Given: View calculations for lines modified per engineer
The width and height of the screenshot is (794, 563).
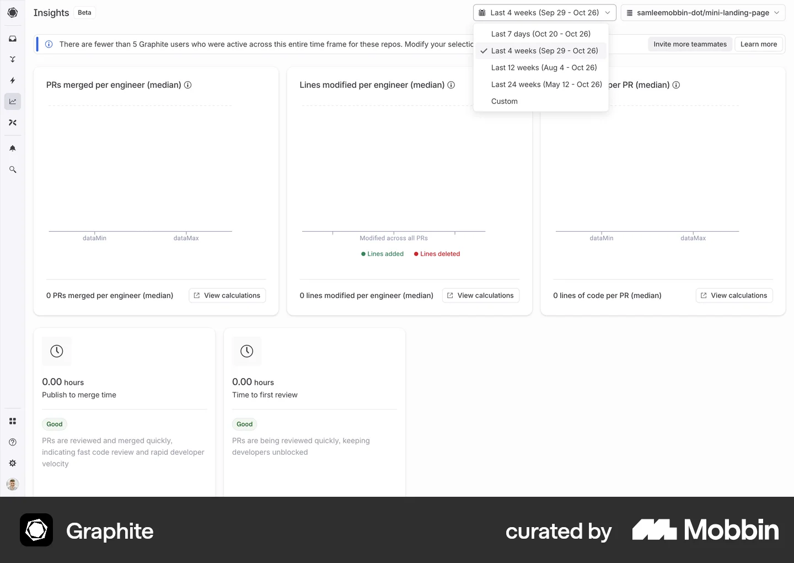Looking at the screenshot, I should 481,295.
